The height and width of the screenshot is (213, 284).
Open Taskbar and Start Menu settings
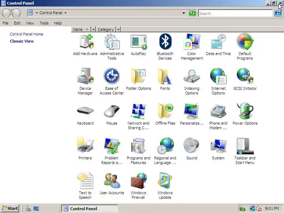[x=245, y=151]
